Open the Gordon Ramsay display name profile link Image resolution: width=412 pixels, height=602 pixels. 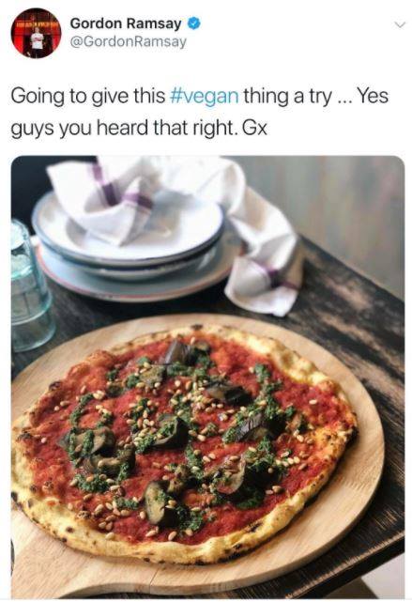pyautogui.click(x=126, y=23)
